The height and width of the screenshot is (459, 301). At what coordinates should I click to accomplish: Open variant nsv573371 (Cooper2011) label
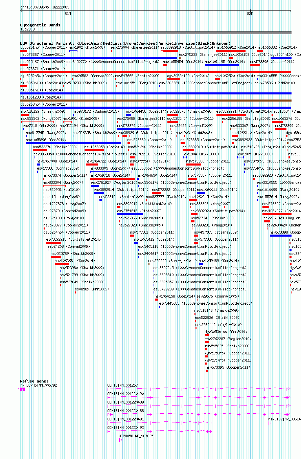[x=43, y=69]
